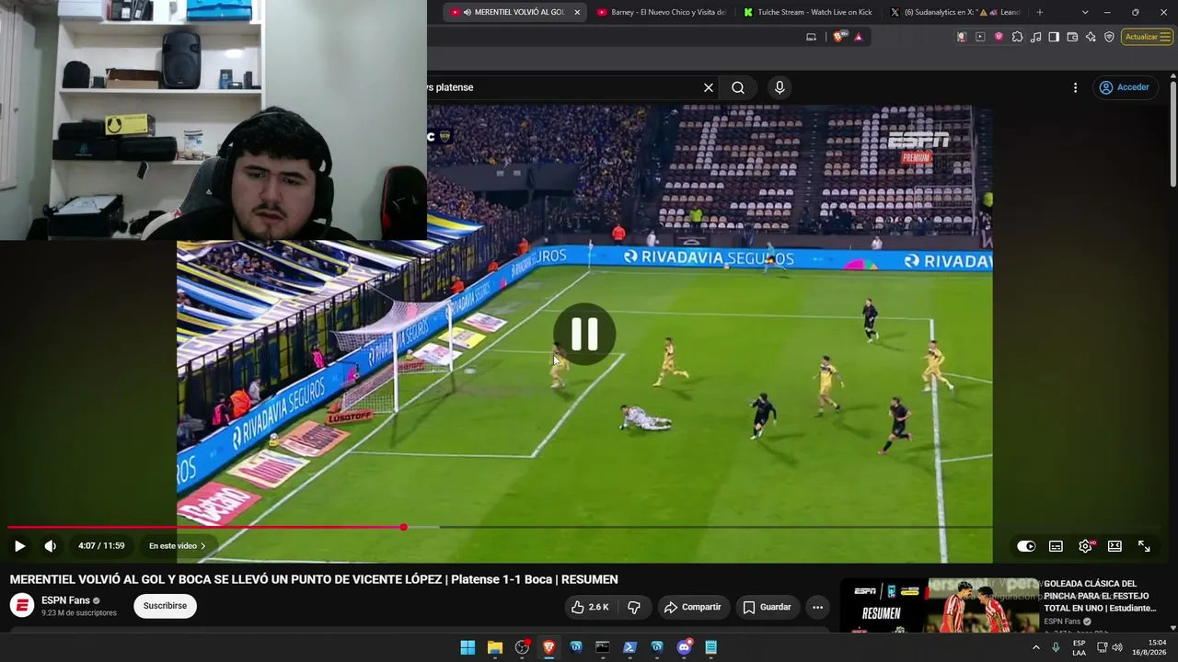The height and width of the screenshot is (662, 1178).
Task: Open the media controls music-note icon
Action: click(x=1035, y=37)
